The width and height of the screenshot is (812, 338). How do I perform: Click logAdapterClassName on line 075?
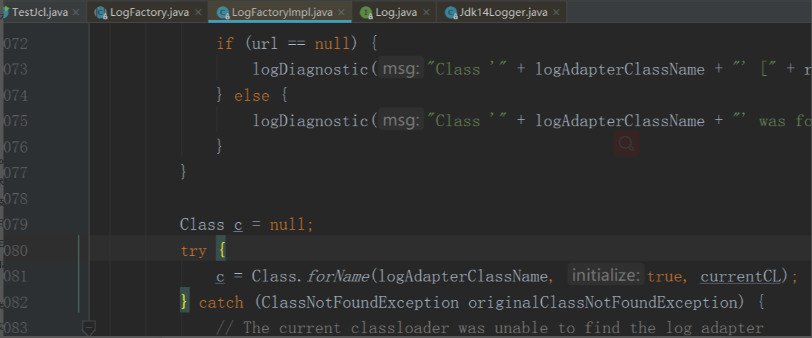point(620,121)
